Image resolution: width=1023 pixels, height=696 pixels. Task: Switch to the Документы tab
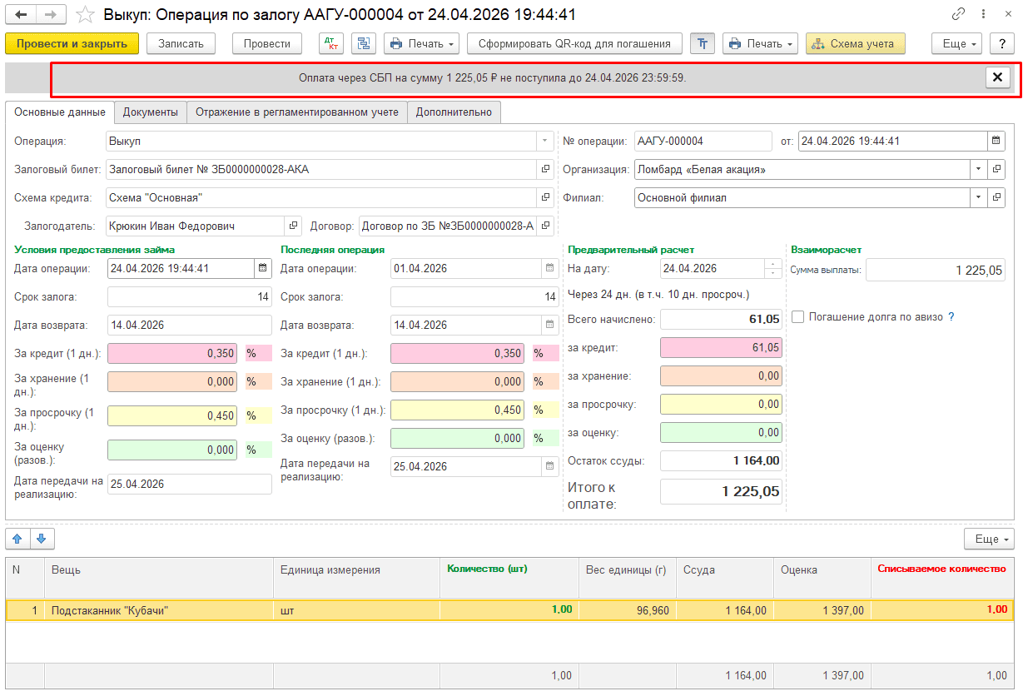[151, 112]
